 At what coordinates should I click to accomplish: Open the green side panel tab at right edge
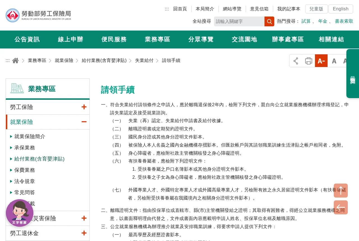(353, 74)
